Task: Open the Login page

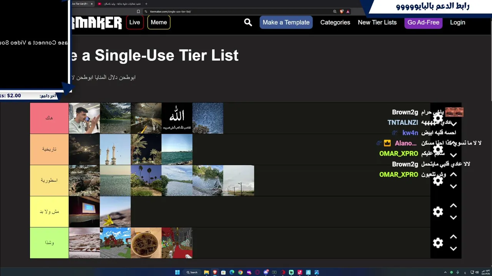Action: 457,22
